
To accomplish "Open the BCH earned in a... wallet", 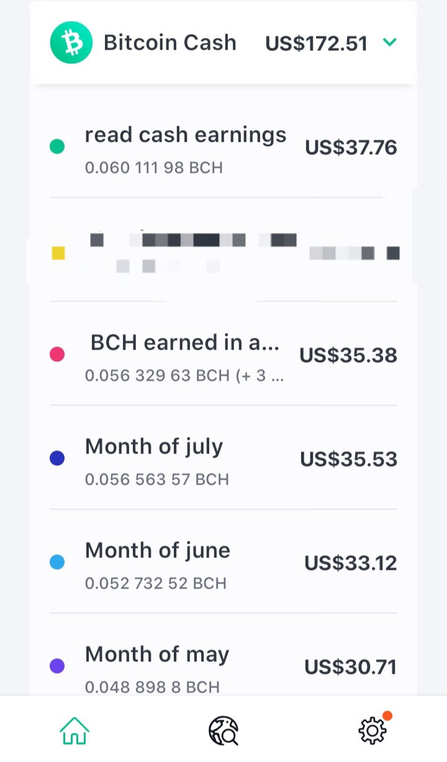I will pos(223,355).
